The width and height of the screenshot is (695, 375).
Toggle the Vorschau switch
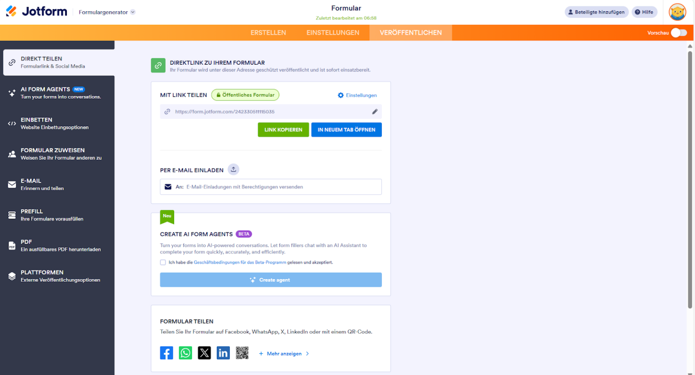679,33
